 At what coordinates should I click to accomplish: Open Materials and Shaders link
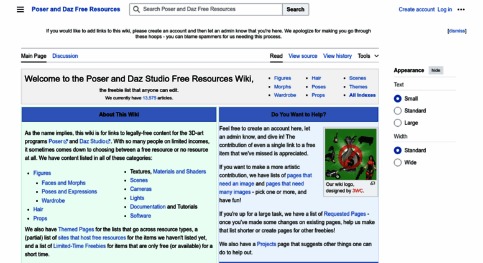[179, 172]
